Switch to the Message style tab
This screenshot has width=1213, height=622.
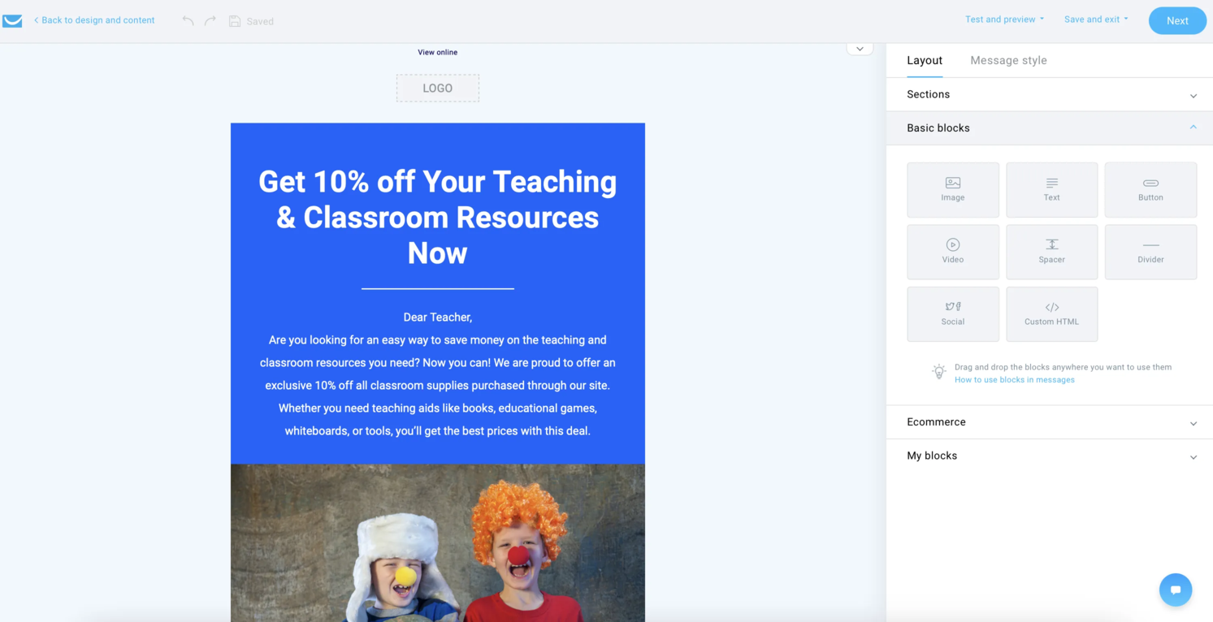pyautogui.click(x=1008, y=61)
